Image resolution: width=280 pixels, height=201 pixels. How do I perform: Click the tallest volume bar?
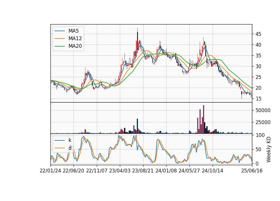204,119
